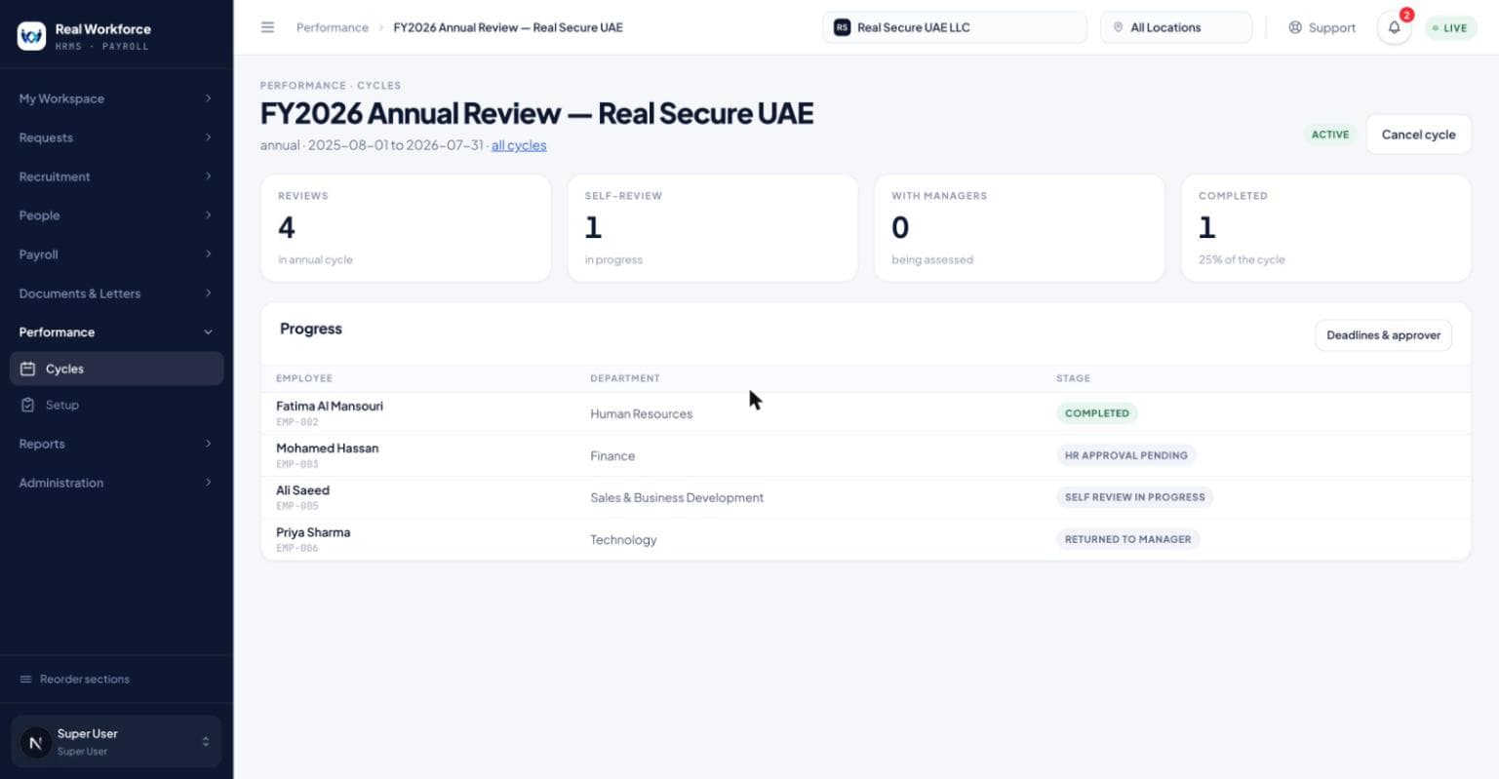
Task: Expand the Recruitment section chevron
Action: tap(208, 176)
